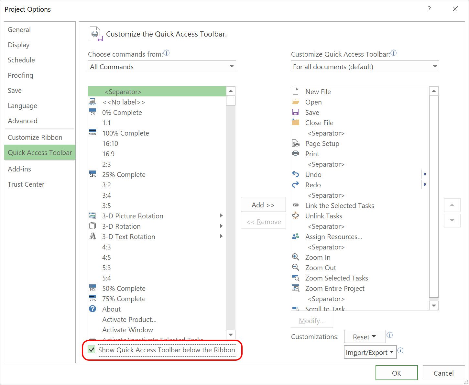Select the Assign Resources people icon

(x=295, y=236)
